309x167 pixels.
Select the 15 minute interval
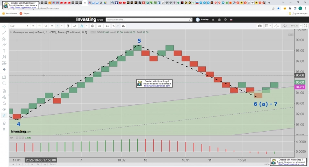[33, 26]
